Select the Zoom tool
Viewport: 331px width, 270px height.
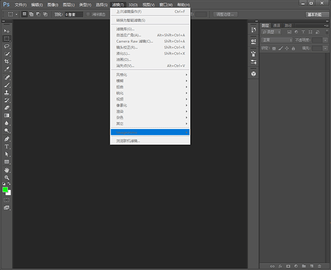point(7,178)
